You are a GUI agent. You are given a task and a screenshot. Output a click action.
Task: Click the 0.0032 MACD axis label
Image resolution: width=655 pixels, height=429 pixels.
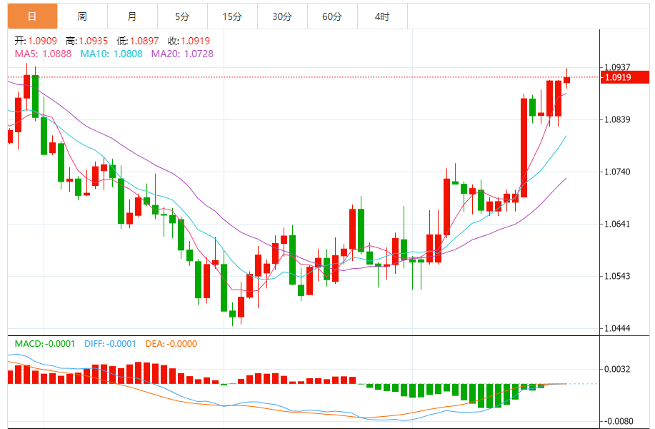[x=617, y=369]
